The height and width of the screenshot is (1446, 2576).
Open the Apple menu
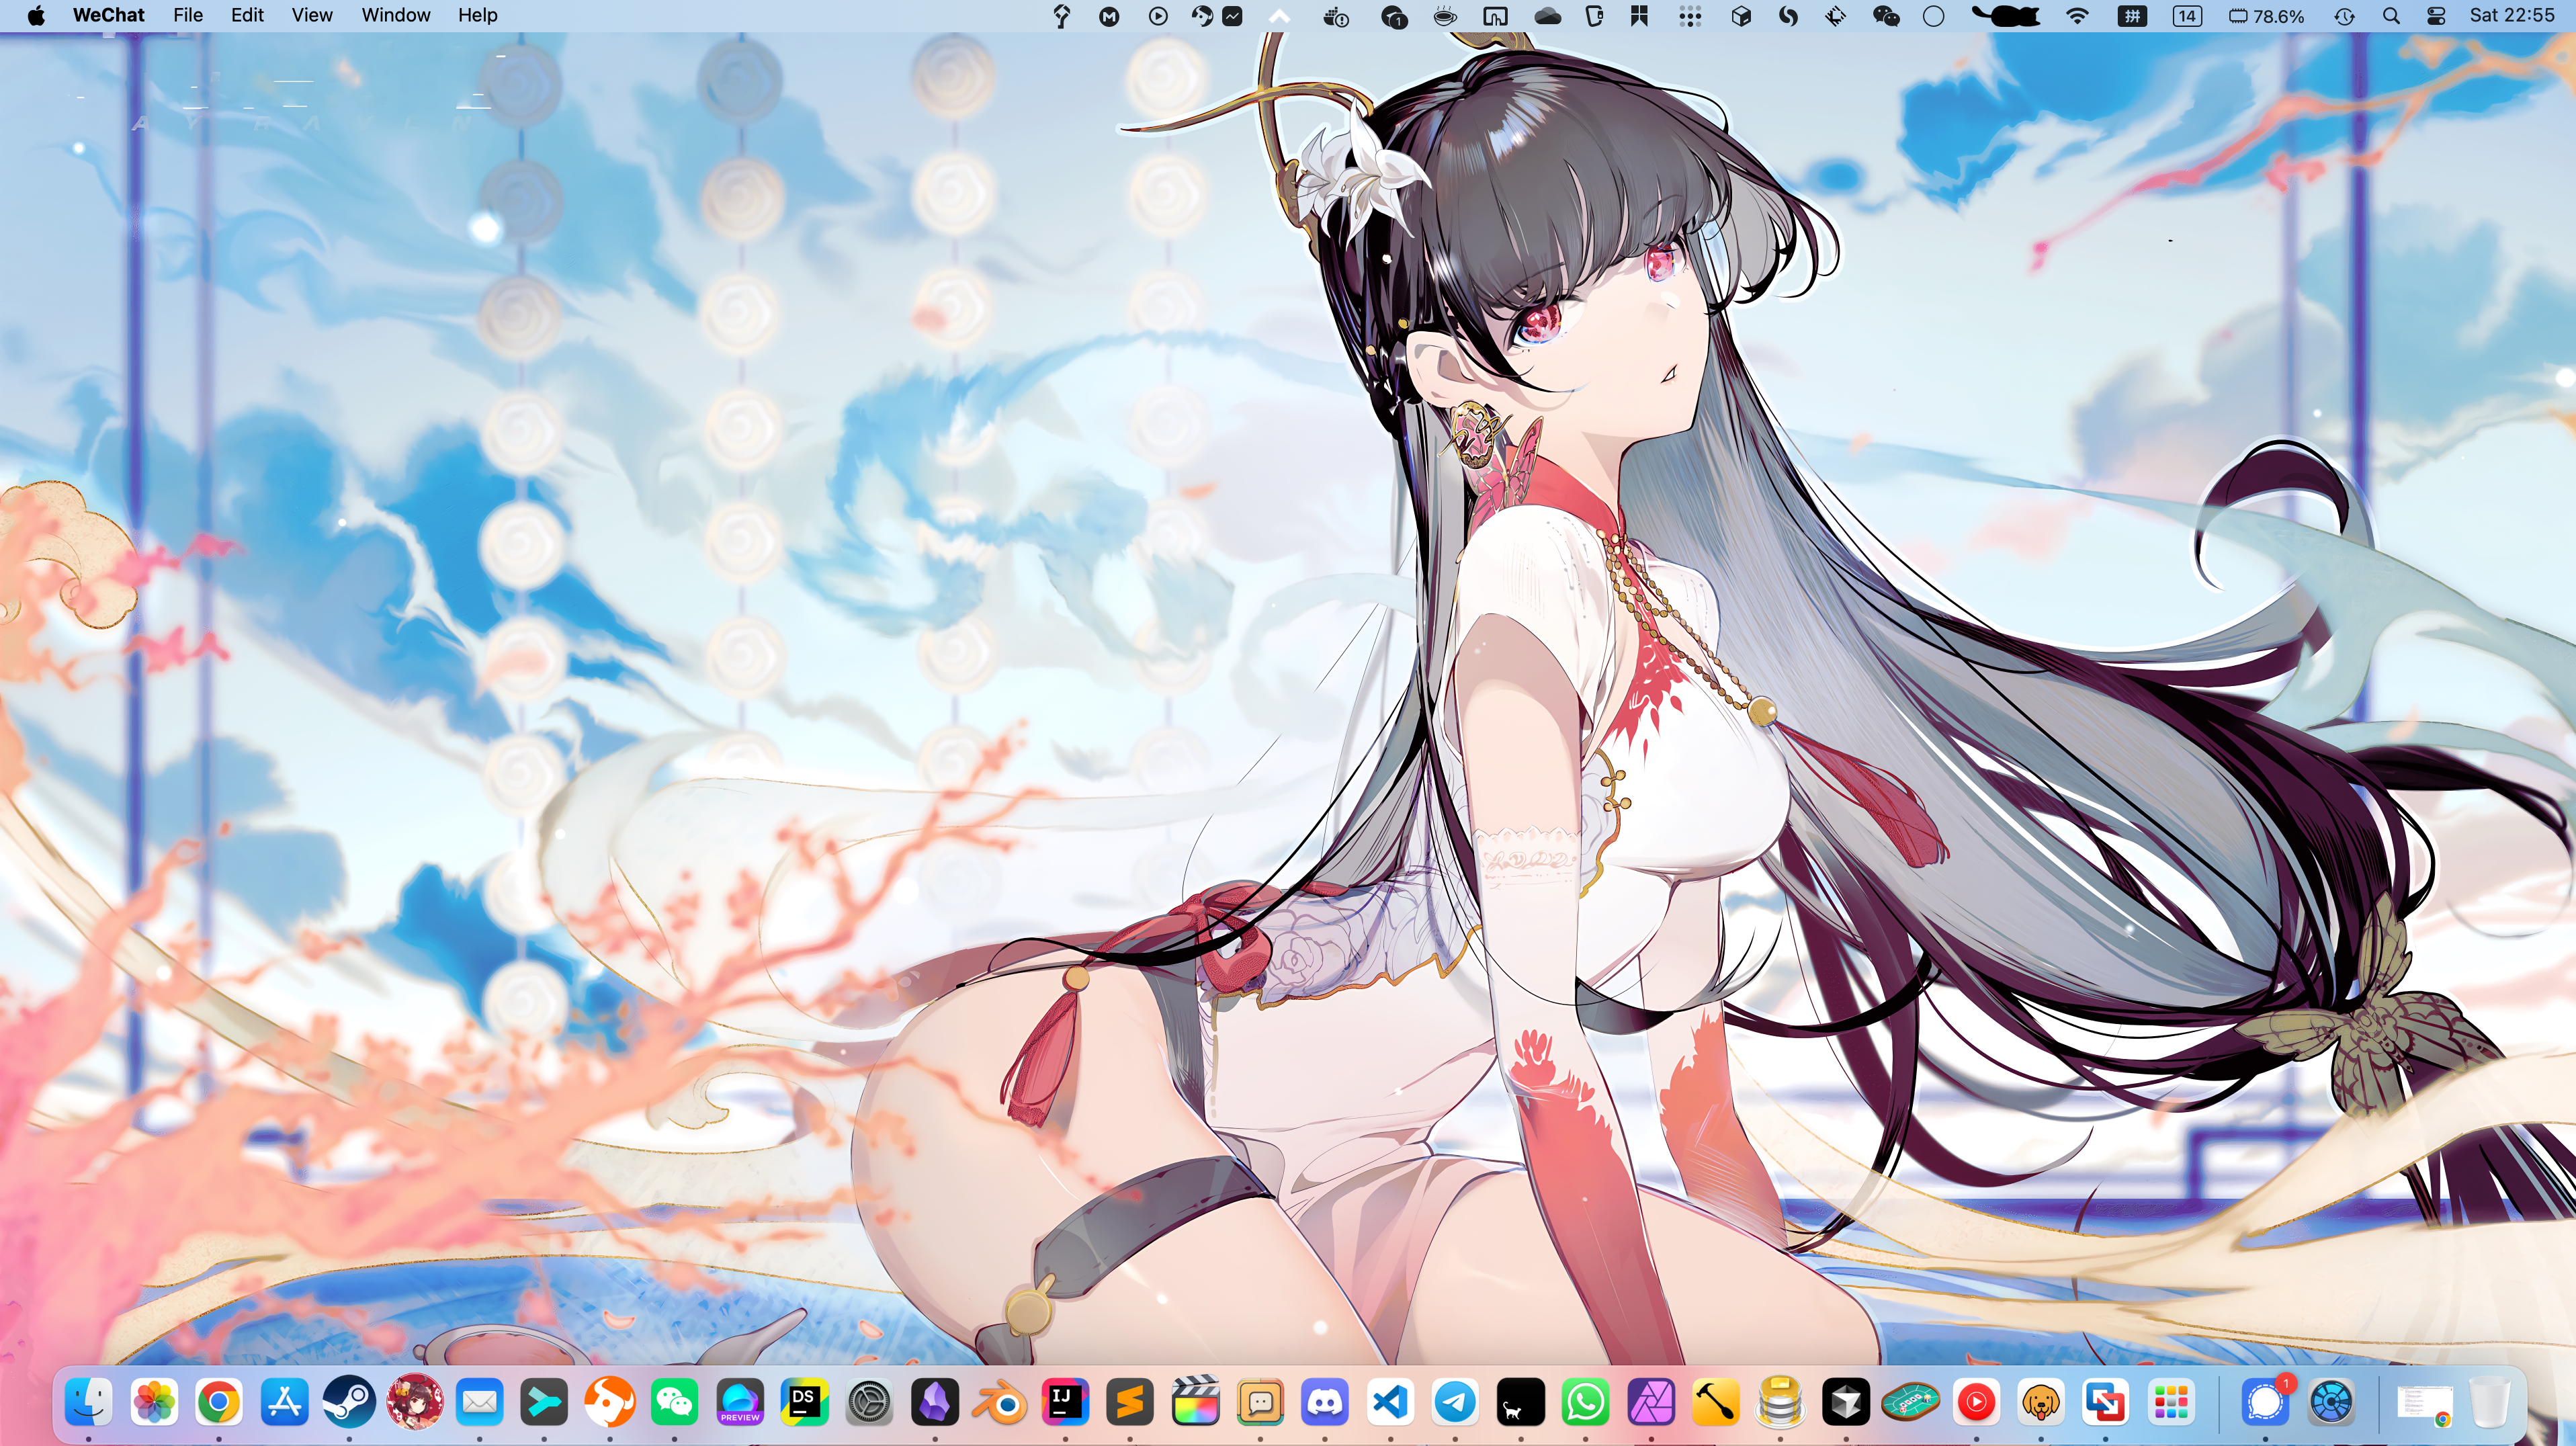coord(36,15)
